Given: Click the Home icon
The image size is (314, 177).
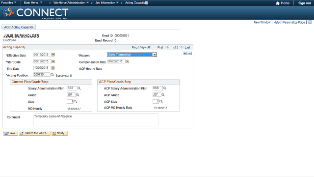Looking at the screenshot, I should tap(278, 3).
